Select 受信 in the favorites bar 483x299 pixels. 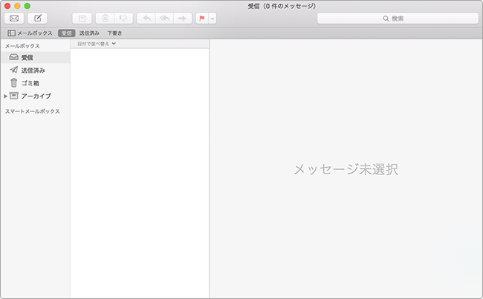(x=67, y=33)
